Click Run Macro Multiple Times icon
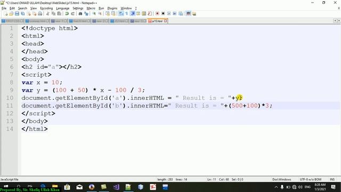This screenshot has height=192, width=341. click(x=175, y=14)
